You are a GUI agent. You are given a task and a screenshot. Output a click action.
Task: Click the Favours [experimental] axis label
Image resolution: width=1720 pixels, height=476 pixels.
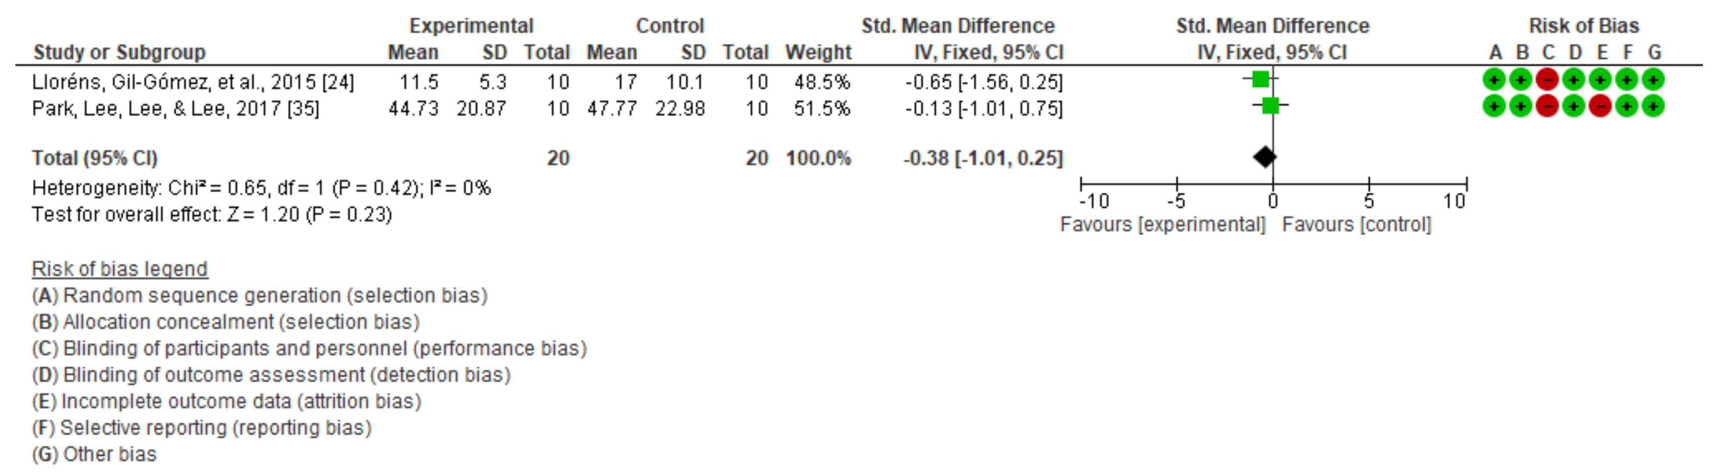(1162, 225)
